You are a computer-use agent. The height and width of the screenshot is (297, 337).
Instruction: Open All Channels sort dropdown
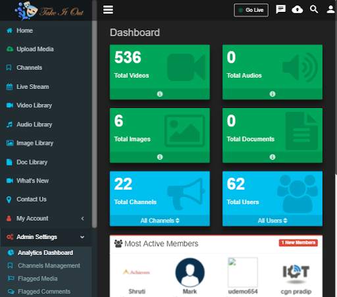[160, 221]
